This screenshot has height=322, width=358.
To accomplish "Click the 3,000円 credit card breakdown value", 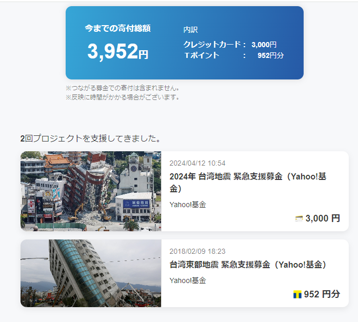I will coord(264,45).
